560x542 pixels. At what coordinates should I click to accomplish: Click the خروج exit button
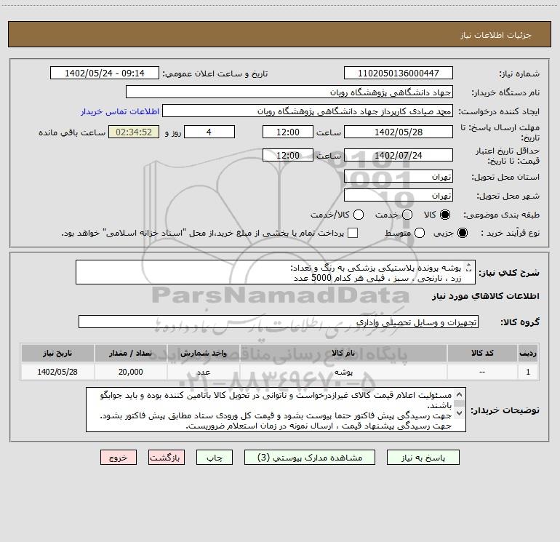(x=119, y=458)
